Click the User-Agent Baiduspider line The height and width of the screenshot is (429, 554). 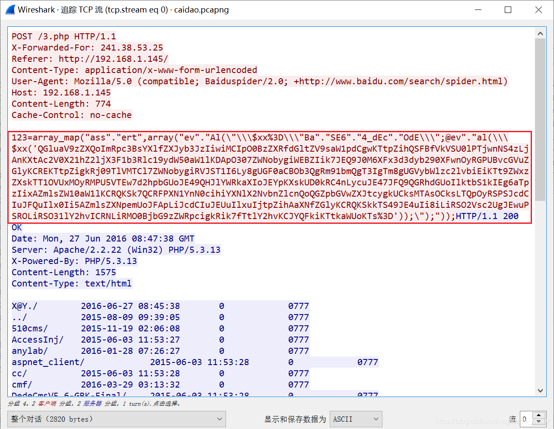(260, 81)
